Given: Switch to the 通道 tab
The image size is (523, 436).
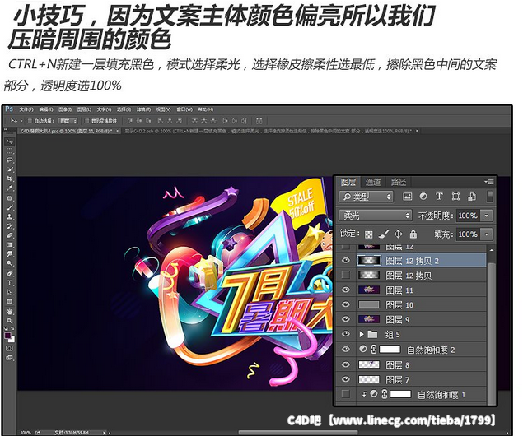Looking at the screenshot, I should click(x=373, y=182).
